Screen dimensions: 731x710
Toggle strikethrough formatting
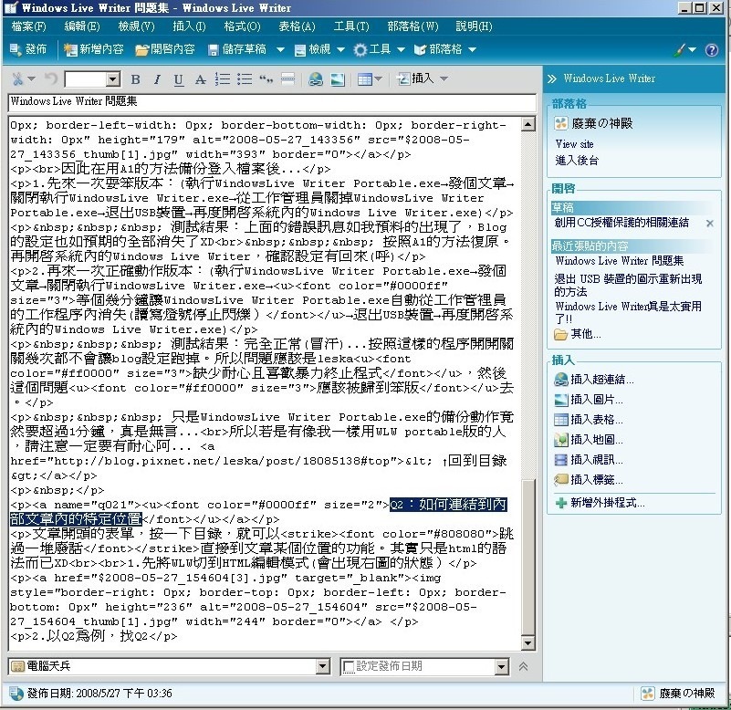pos(201,79)
